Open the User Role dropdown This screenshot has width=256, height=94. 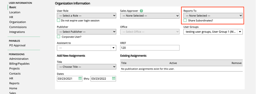point(87,16)
